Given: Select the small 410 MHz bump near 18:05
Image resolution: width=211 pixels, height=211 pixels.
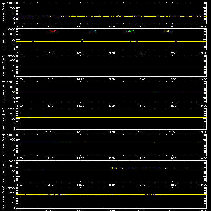Looking at the screenshot, I should coord(33,41).
